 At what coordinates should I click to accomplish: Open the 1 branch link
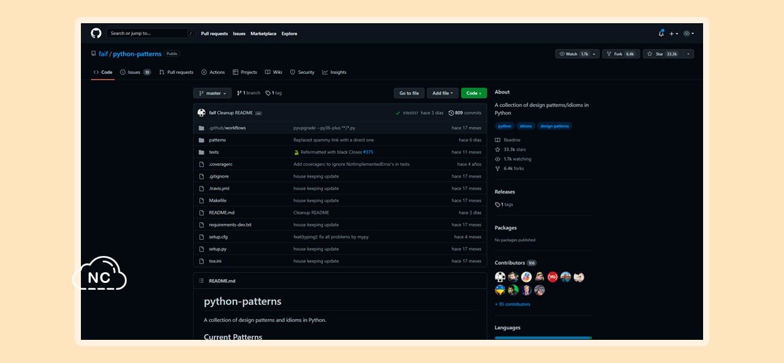(x=248, y=93)
